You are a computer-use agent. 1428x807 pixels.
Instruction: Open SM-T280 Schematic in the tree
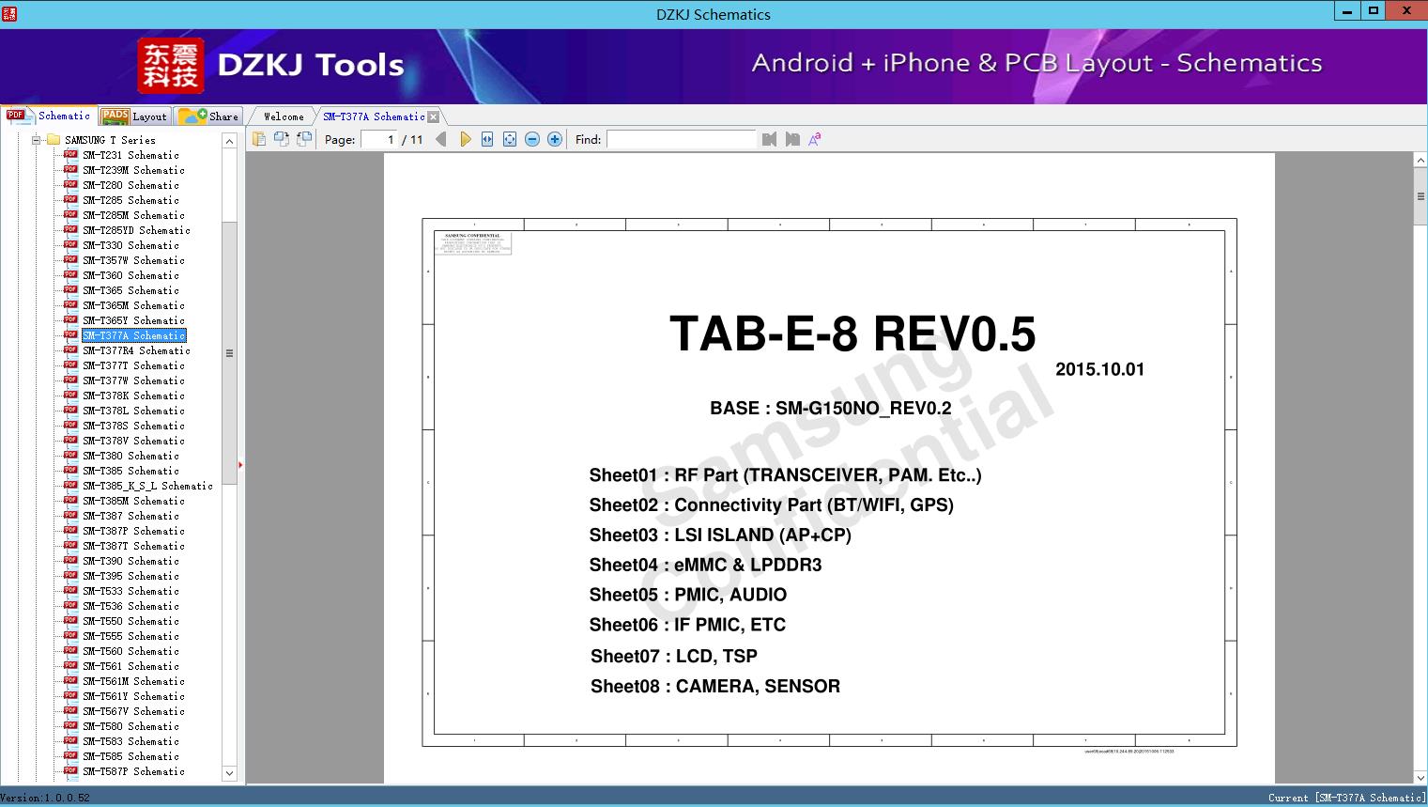point(131,185)
